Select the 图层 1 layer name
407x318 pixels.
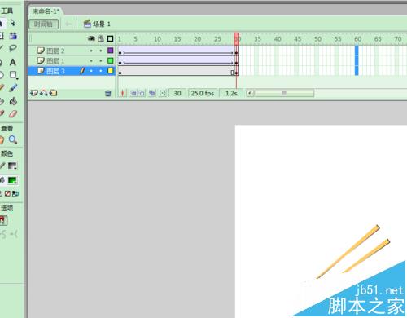55,61
